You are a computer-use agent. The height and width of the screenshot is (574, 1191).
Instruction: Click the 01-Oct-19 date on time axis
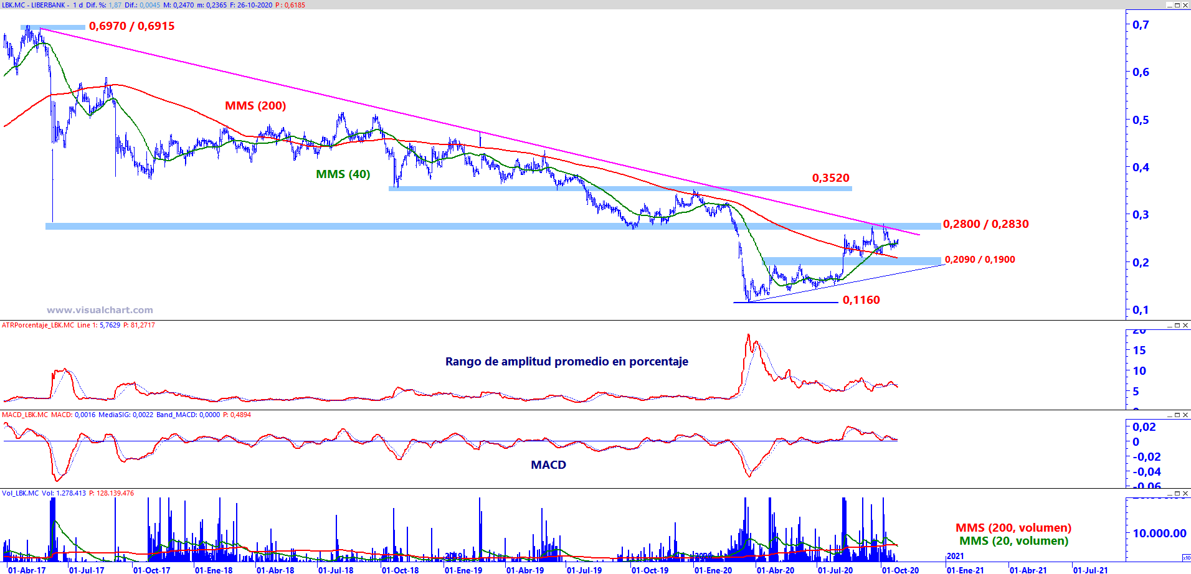click(x=650, y=570)
